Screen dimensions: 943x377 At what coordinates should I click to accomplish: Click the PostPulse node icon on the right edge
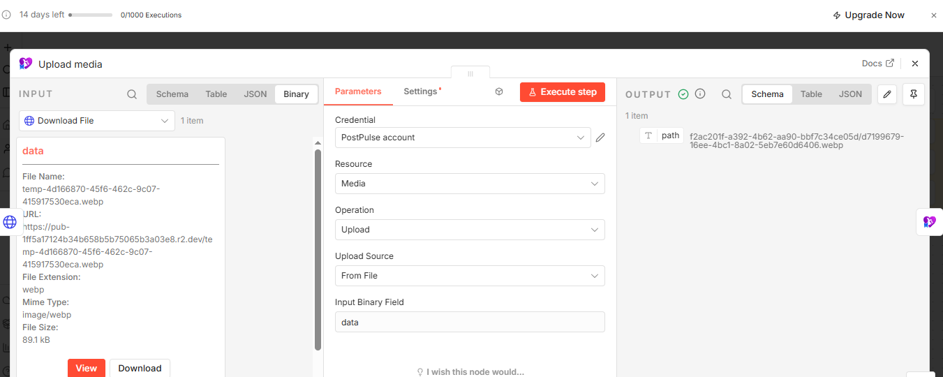tap(929, 221)
